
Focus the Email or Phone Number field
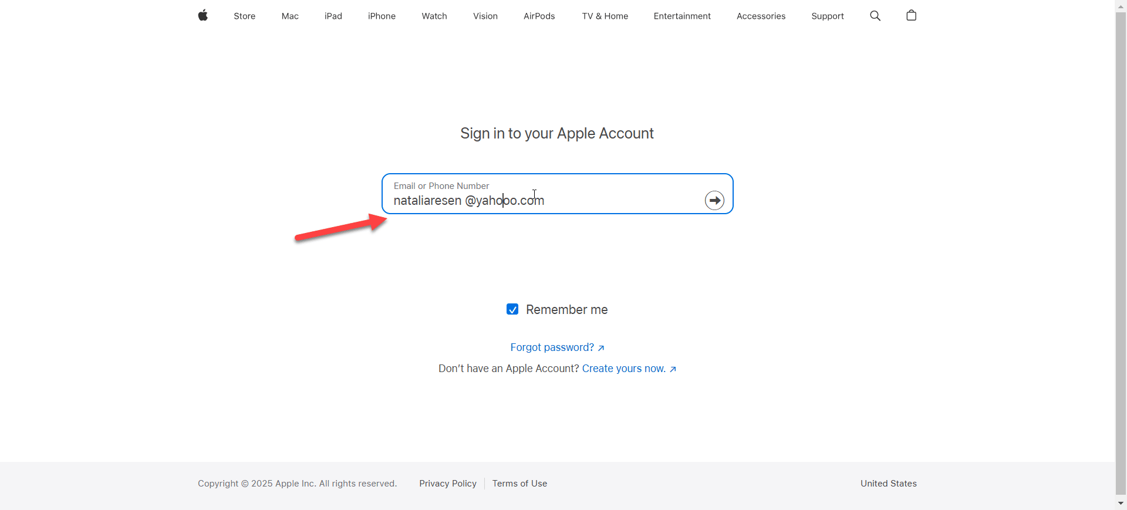[x=558, y=194]
